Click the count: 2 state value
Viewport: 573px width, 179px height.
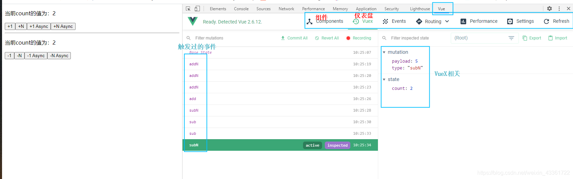pyautogui.click(x=402, y=88)
